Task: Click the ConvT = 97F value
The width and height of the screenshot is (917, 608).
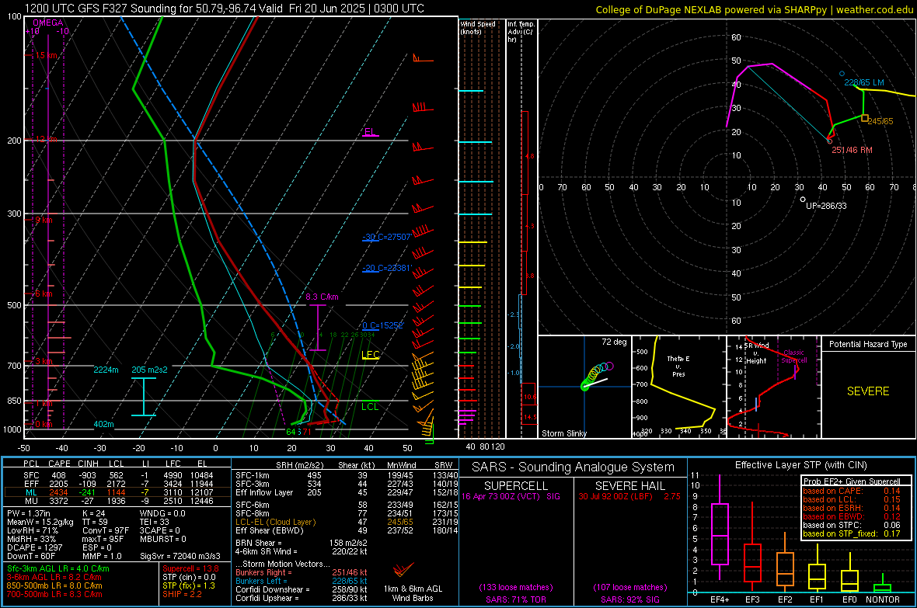Action: [106, 530]
